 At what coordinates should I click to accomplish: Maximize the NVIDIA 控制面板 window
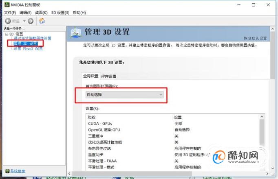click(254, 5)
